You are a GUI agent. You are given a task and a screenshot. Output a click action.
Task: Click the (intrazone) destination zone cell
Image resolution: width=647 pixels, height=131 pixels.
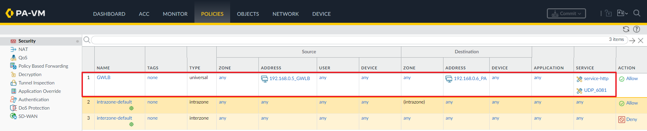point(414,102)
